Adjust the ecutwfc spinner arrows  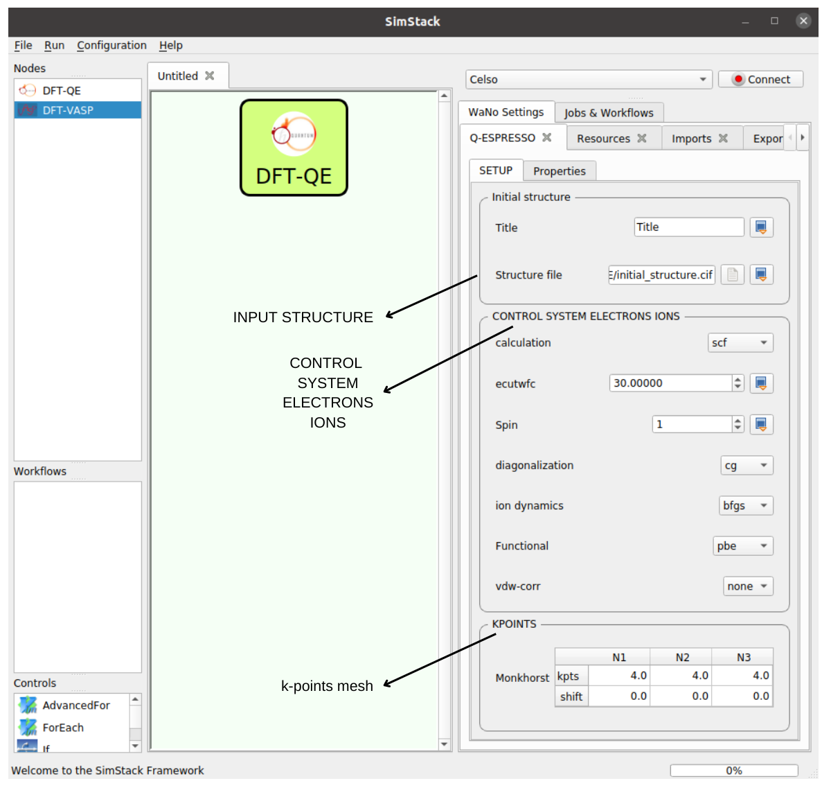[x=738, y=383]
